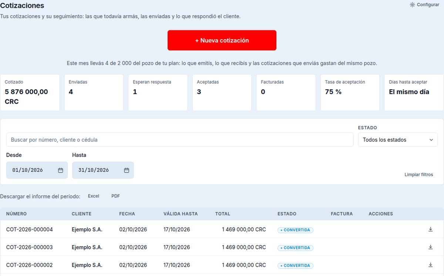Click the total amount for COT-2026-000003
Screen dimensions: 444x276
(x=244, y=247)
